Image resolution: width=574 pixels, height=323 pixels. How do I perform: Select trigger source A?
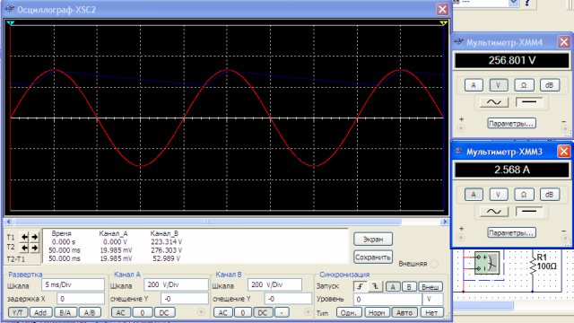[x=393, y=287]
